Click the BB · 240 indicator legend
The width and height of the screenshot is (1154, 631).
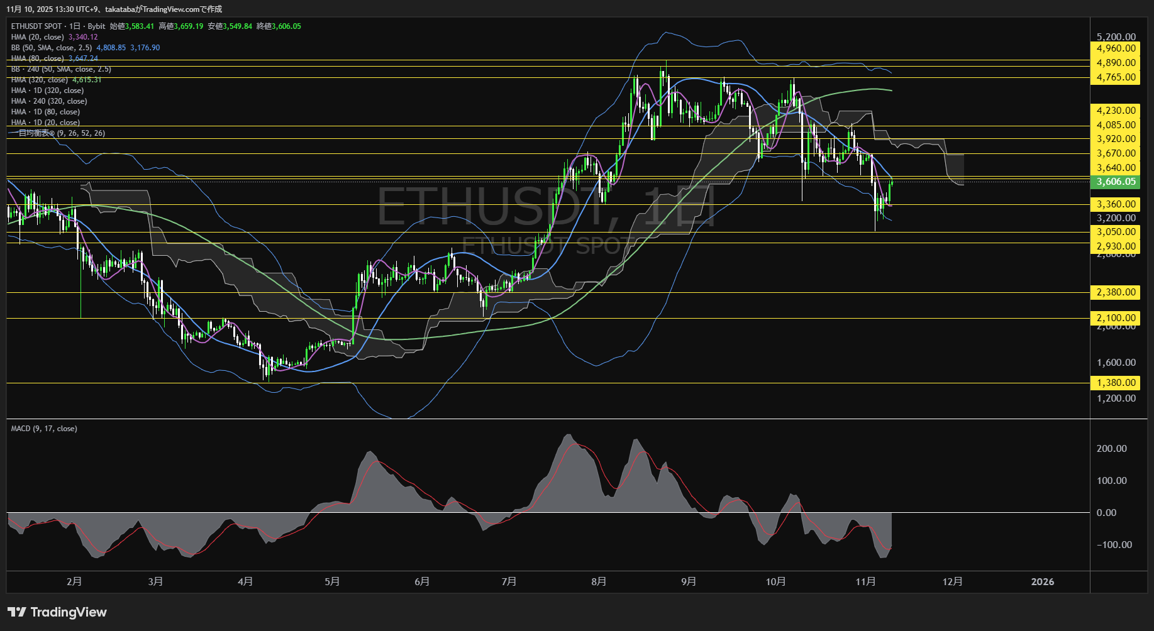[x=61, y=69]
